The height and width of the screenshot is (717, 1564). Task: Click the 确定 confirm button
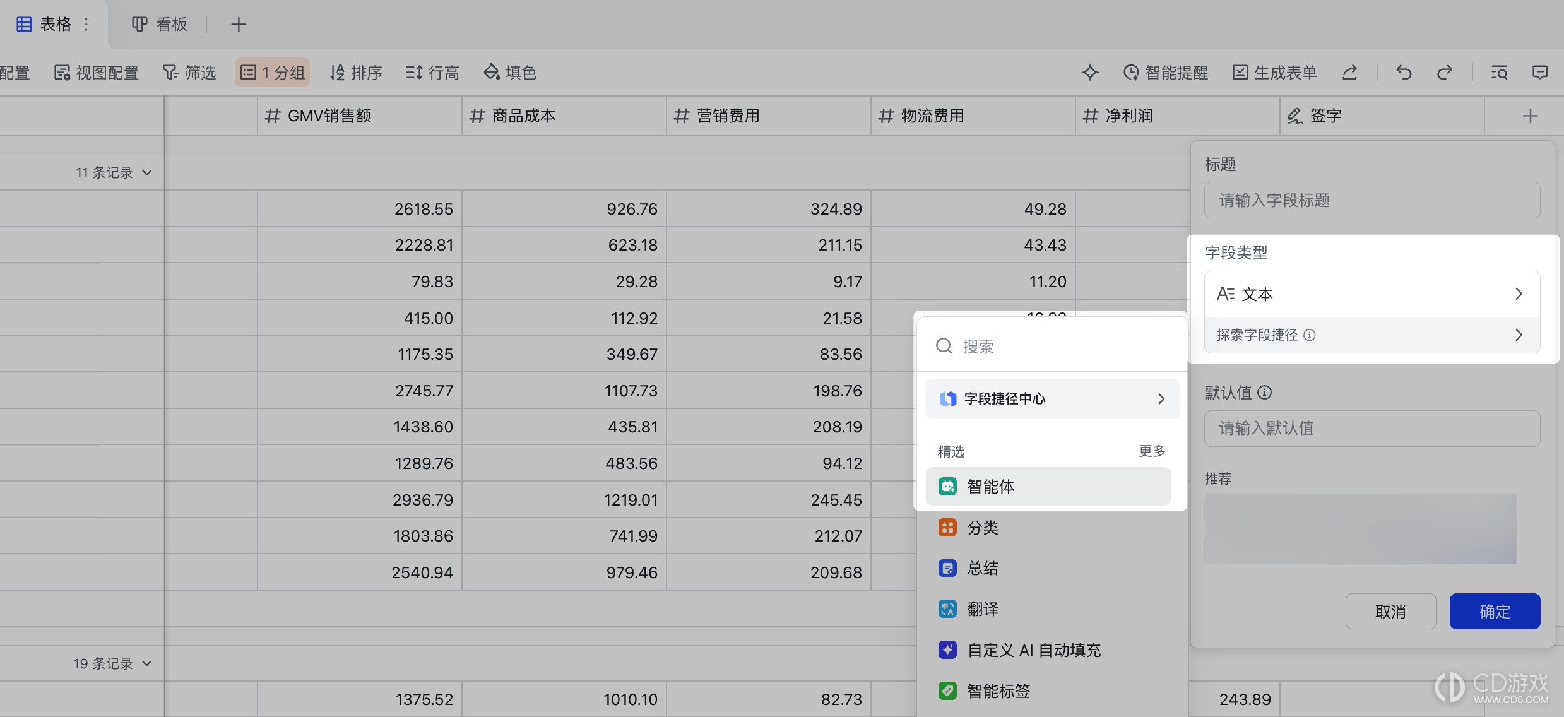pyautogui.click(x=1495, y=611)
